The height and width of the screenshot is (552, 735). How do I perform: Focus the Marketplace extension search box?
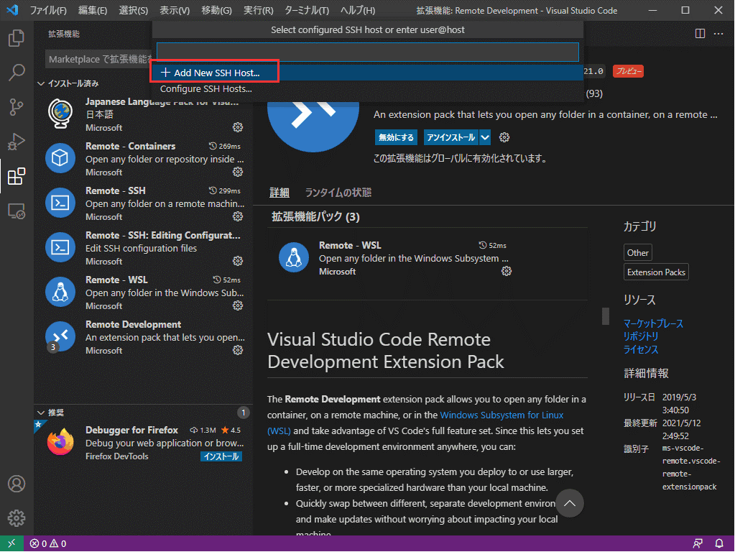(98, 59)
